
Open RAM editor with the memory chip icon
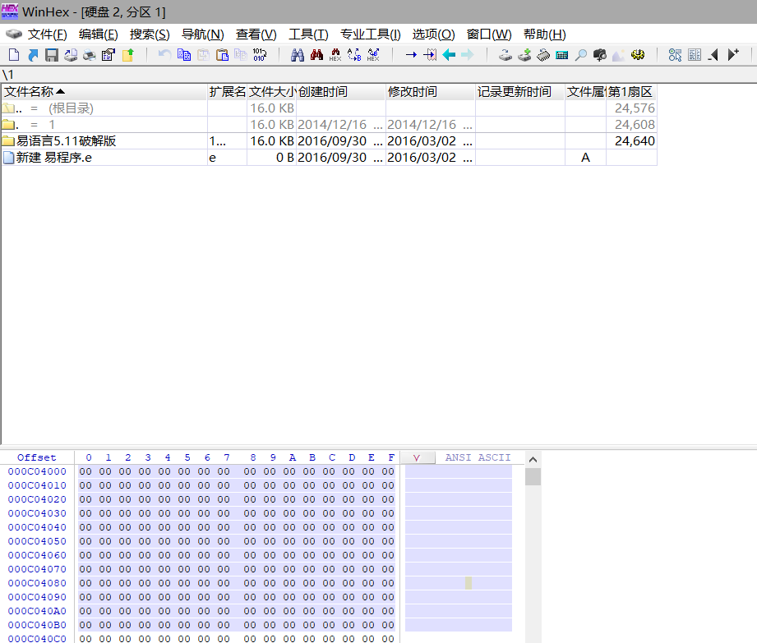point(543,55)
